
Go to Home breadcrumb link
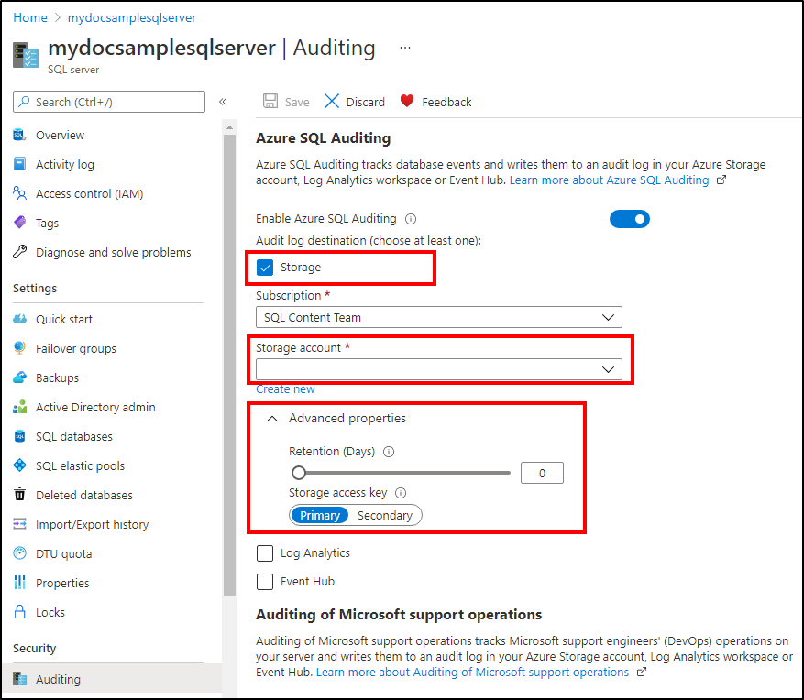click(30, 17)
